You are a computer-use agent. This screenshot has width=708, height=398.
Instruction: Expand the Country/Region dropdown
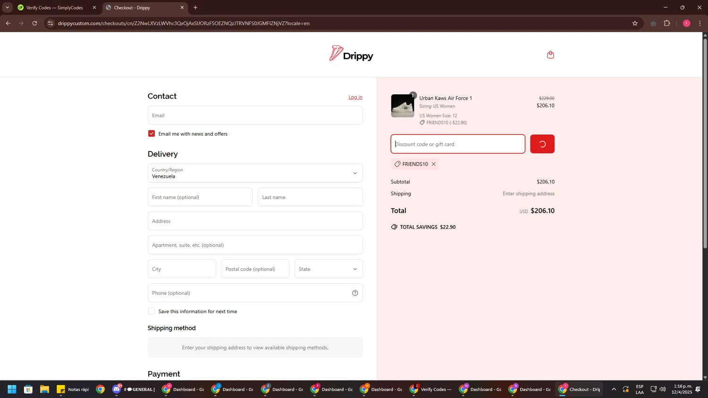(255, 173)
